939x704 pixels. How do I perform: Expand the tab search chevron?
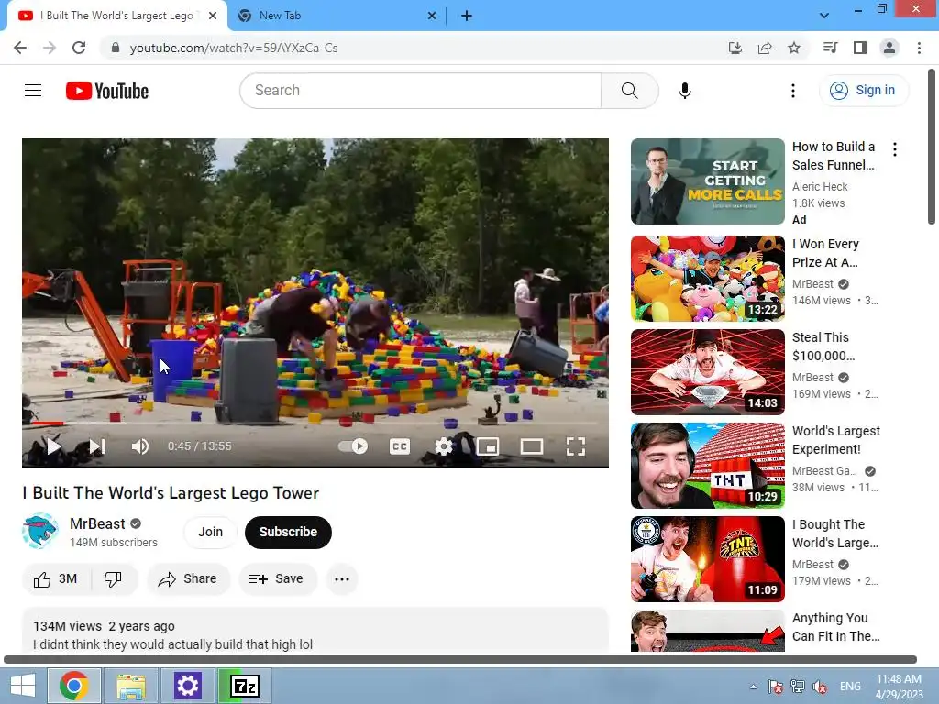point(824,16)
